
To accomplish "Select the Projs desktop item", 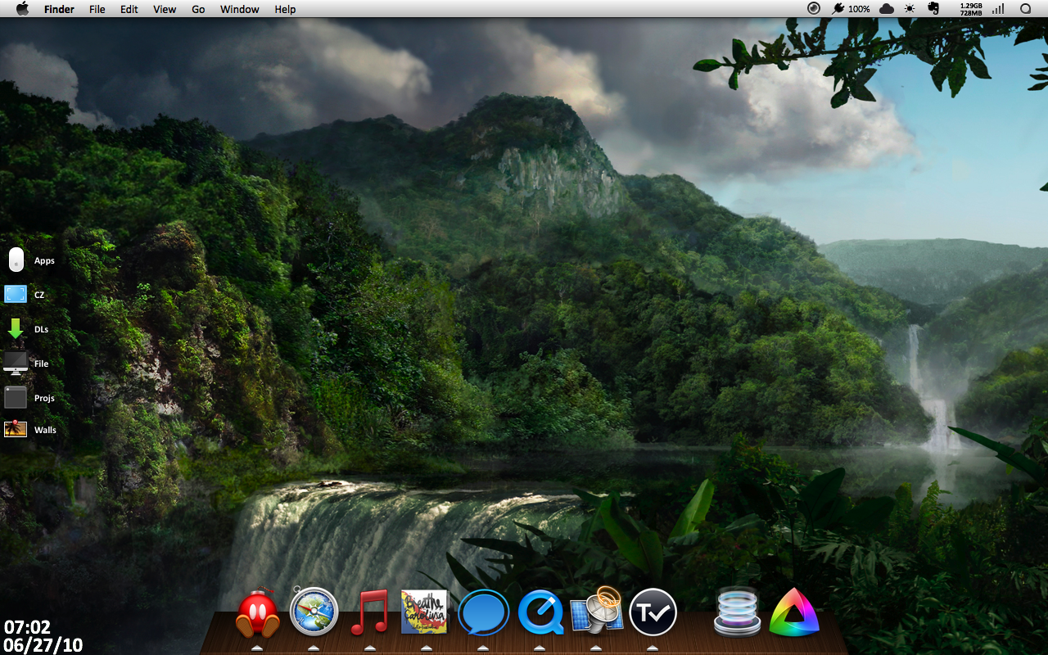I will click(29, 398).
